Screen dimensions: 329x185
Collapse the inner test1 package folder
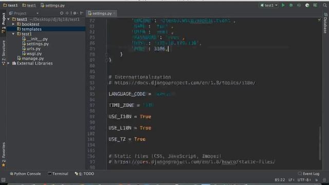pos(13,34)
